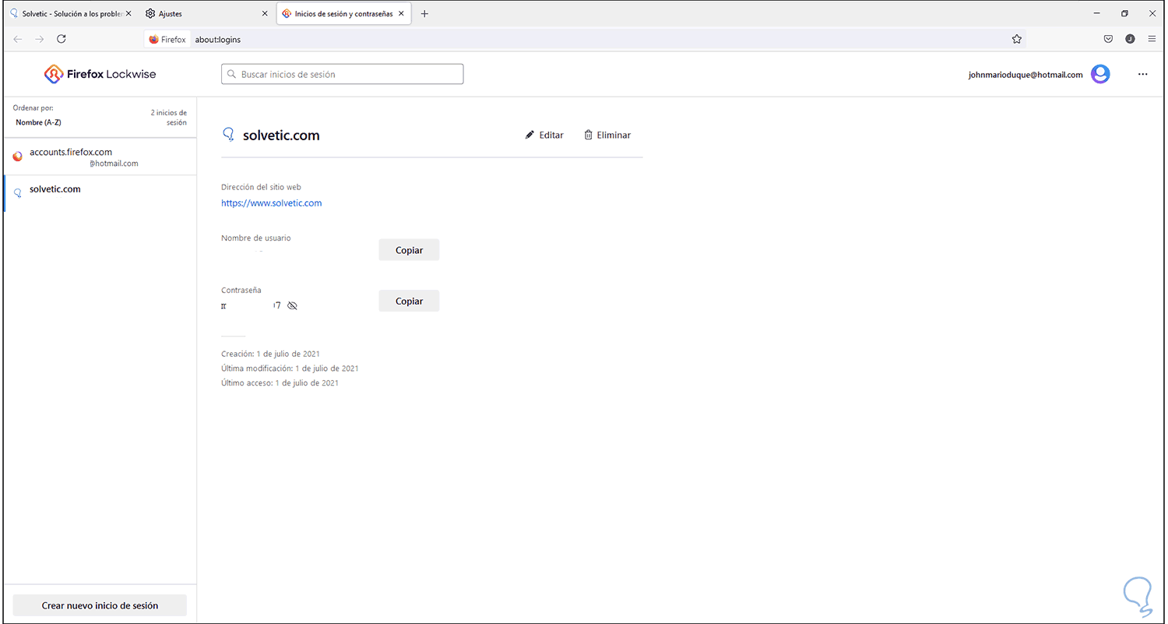Open the https://www.solvetic.com link

[272, 203]
